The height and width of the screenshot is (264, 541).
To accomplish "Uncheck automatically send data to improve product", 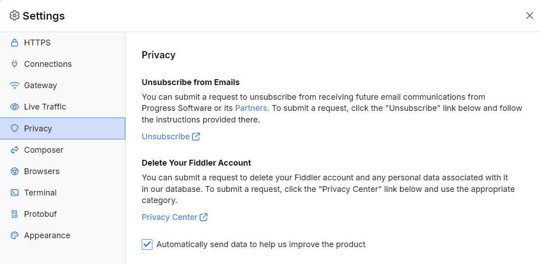I will click(x=147, y=244).
